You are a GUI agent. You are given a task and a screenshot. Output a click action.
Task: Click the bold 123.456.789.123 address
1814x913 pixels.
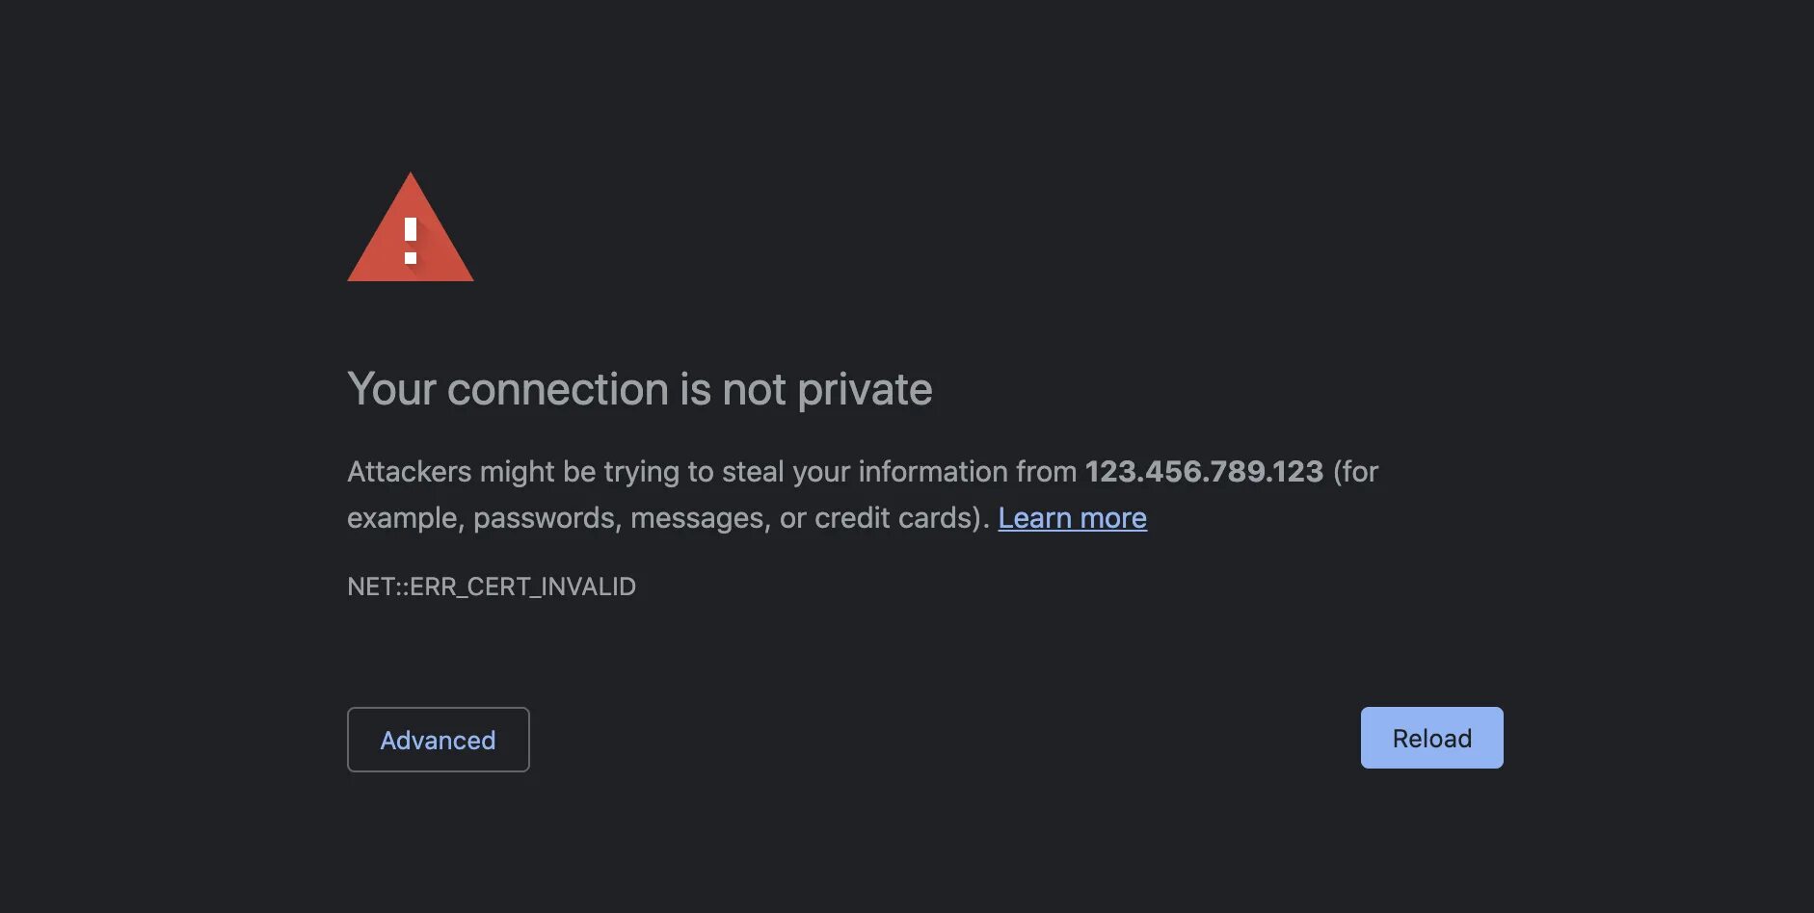[1204, 472]
